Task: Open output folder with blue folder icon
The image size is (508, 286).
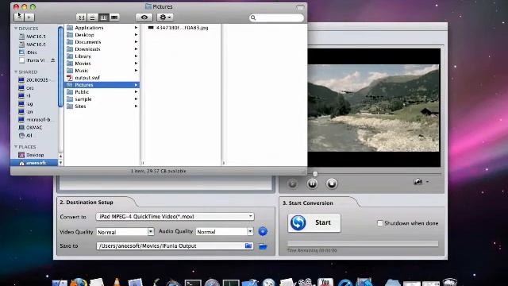Action: point(263,246)
